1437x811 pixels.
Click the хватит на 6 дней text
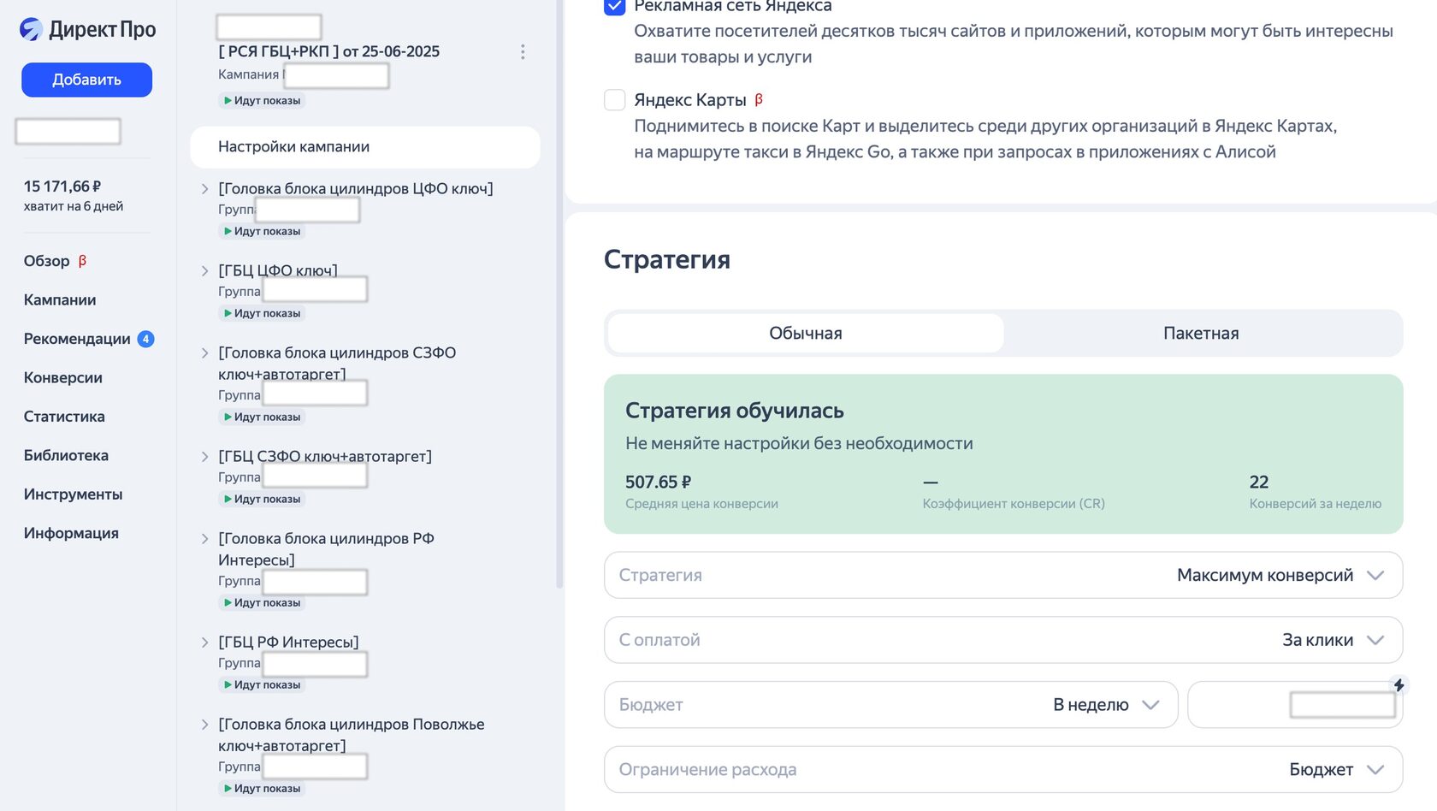(74, 206)
